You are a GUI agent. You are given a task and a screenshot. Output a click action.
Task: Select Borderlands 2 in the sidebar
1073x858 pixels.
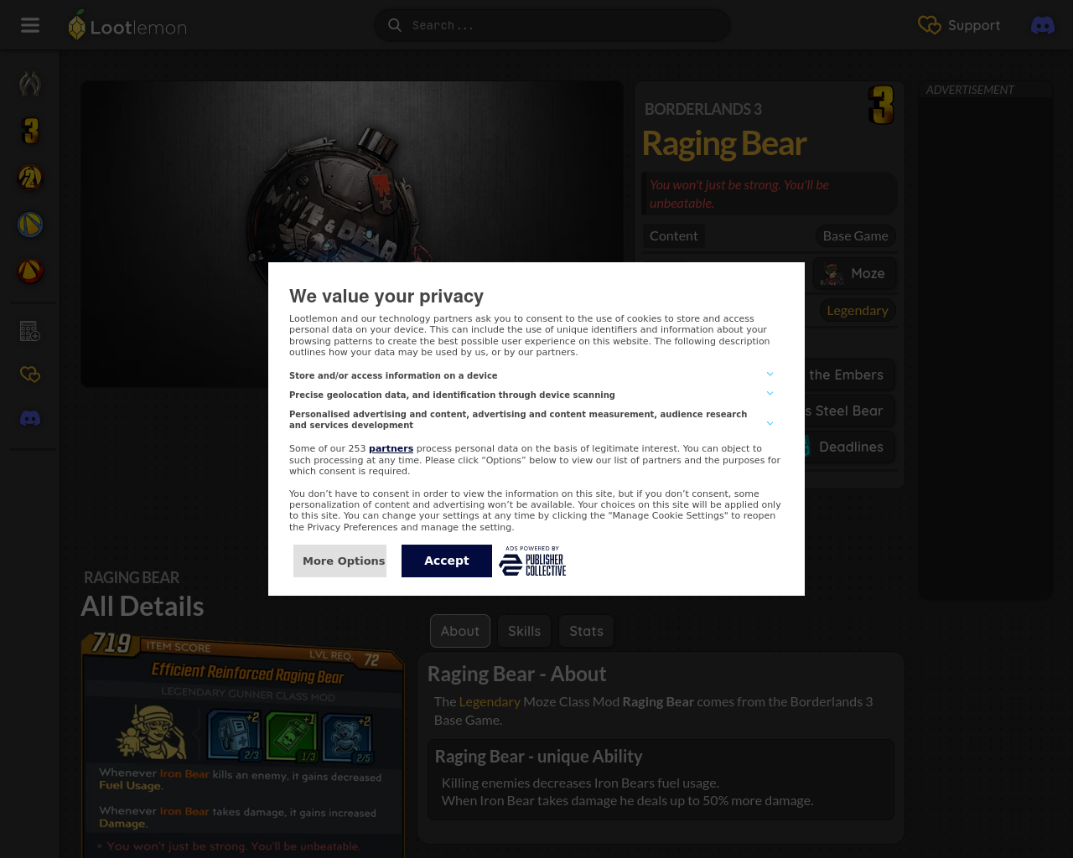click(30, 178)
